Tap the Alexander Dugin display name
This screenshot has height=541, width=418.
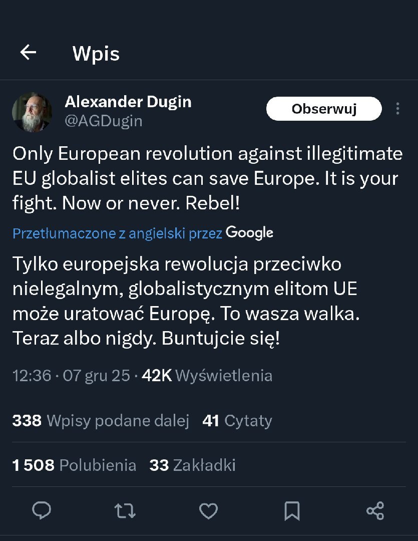[128, 102]
